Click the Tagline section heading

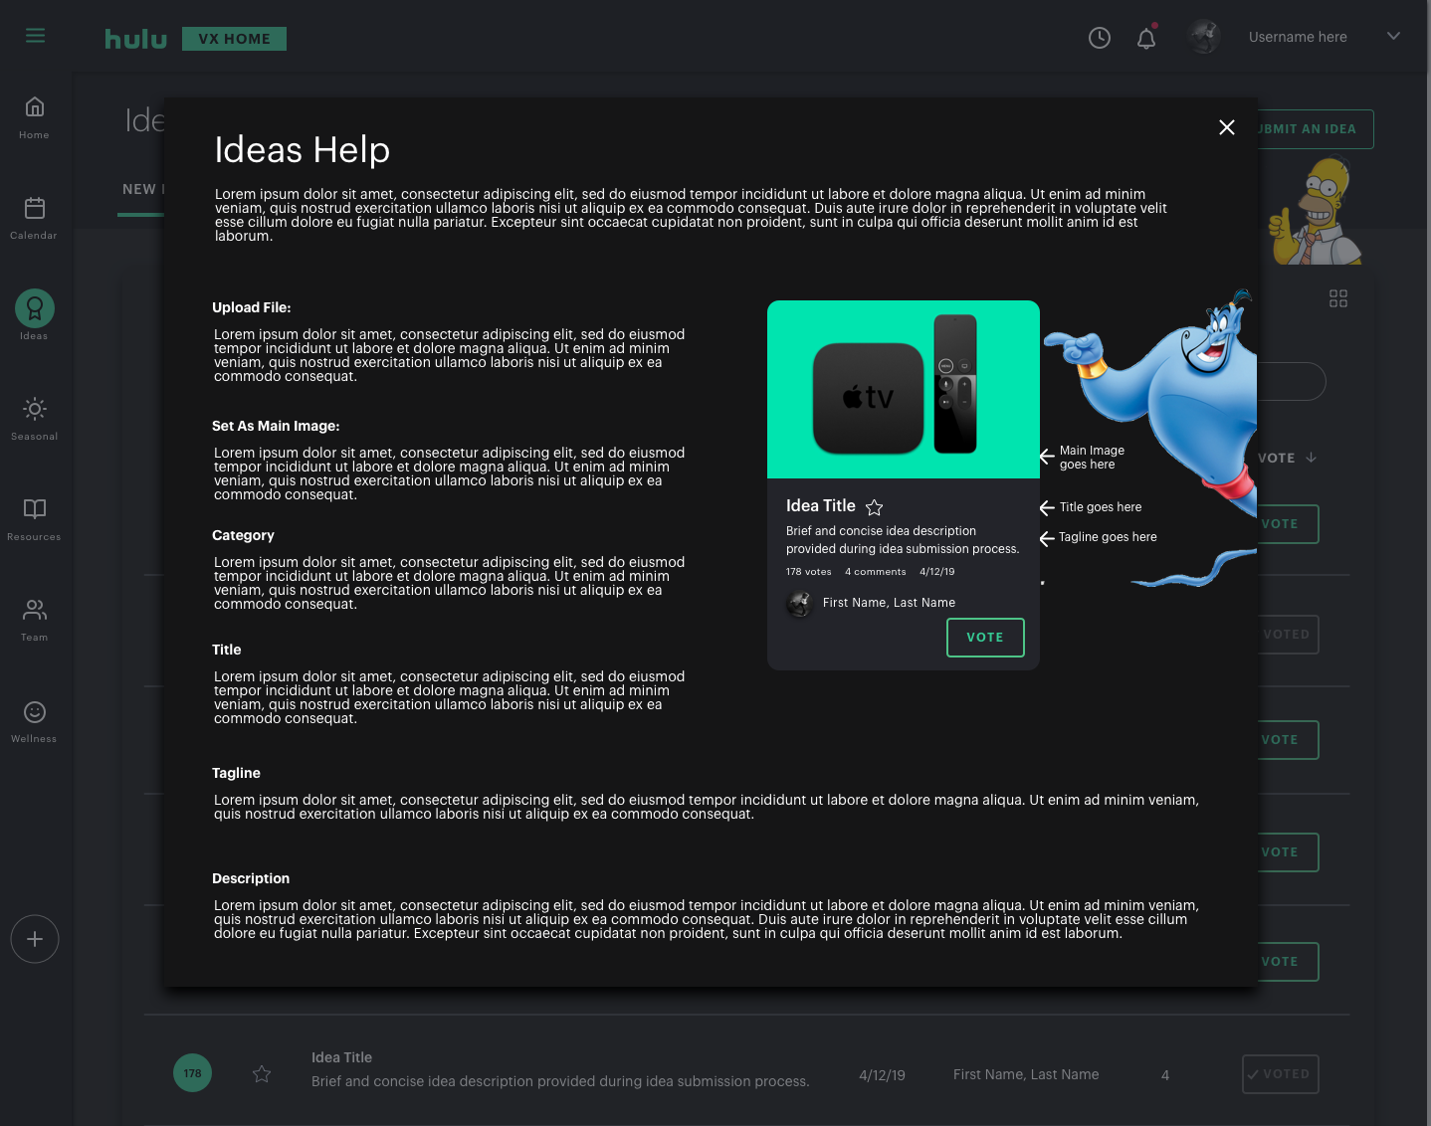point(236,773)
